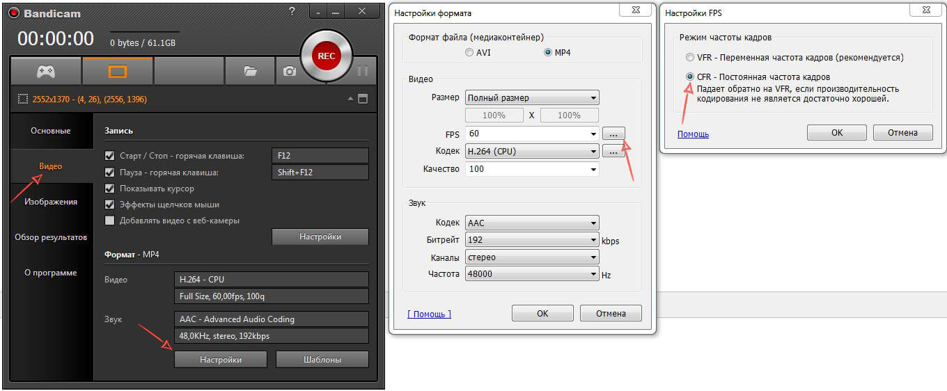The width and height of the screenshot is (947, 391).
Task: Open the audio Кодек AAC dropdown
Action: point(532,223)
